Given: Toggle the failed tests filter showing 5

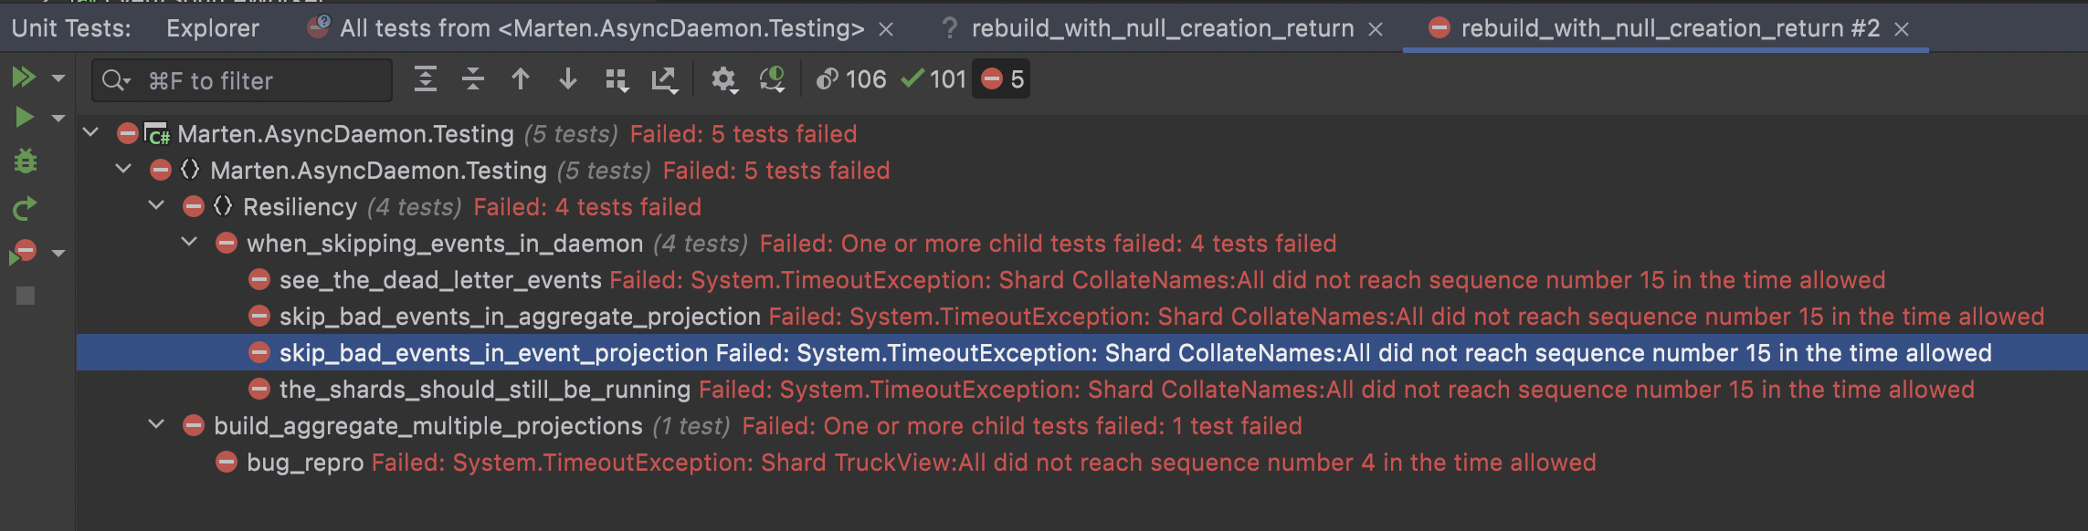Looking at the screenshot, I should (1001, 79).
